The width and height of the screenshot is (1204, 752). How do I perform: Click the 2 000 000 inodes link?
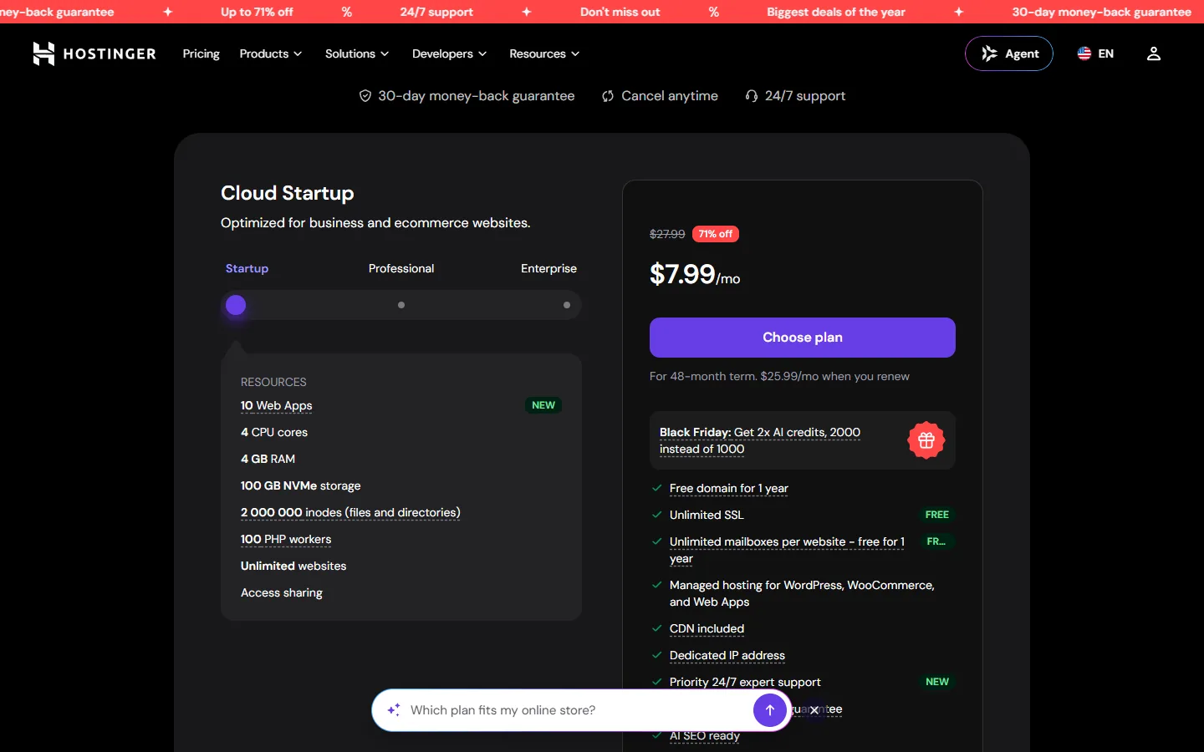(x=350, y=513)
